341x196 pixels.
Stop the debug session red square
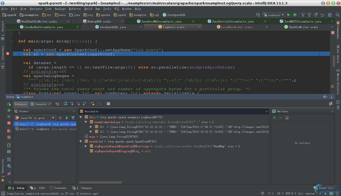click(x=9, y=123)
